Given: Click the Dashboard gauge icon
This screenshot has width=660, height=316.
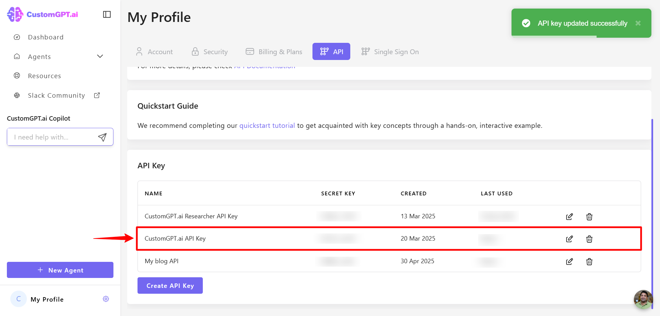Looking at the screenshot, I should point(17,37).
